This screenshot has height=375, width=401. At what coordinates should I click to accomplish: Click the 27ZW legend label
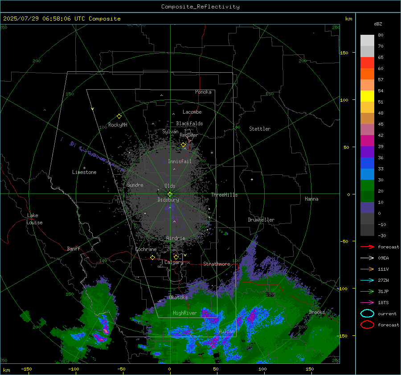click(x=383, y=280)
